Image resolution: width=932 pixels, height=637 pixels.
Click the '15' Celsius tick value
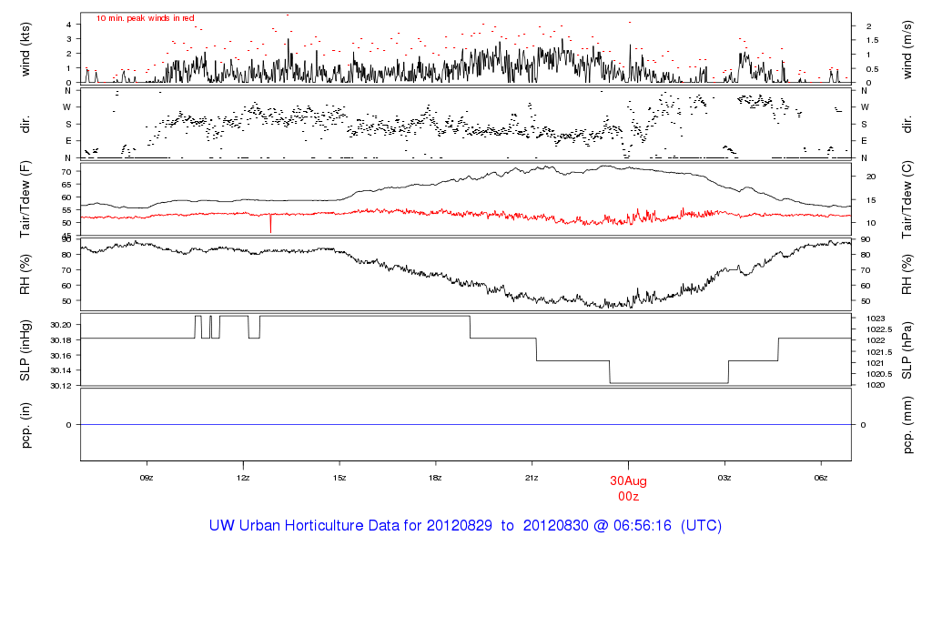pyautogui.click(x=871, y=200)
